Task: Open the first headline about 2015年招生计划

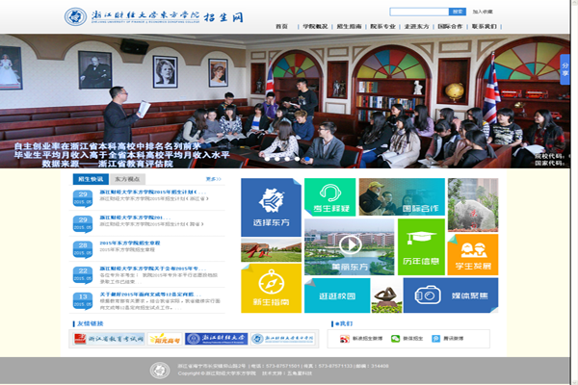Action: [x=153, y=192]
